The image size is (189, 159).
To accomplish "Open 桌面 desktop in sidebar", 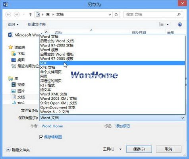I will coord(21,60).
